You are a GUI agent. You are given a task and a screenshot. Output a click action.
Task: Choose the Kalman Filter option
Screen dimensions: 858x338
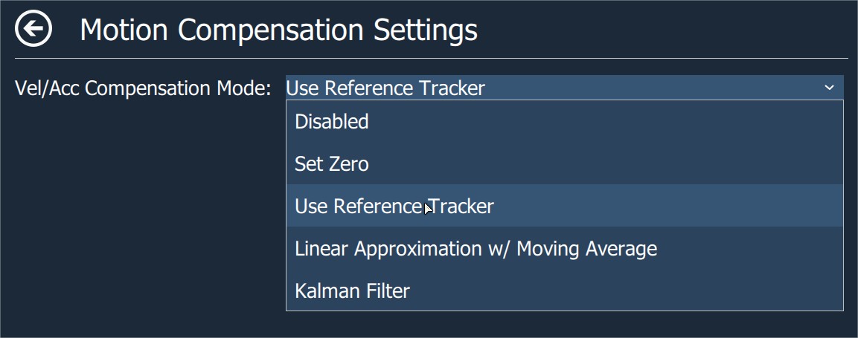(352, 290)
